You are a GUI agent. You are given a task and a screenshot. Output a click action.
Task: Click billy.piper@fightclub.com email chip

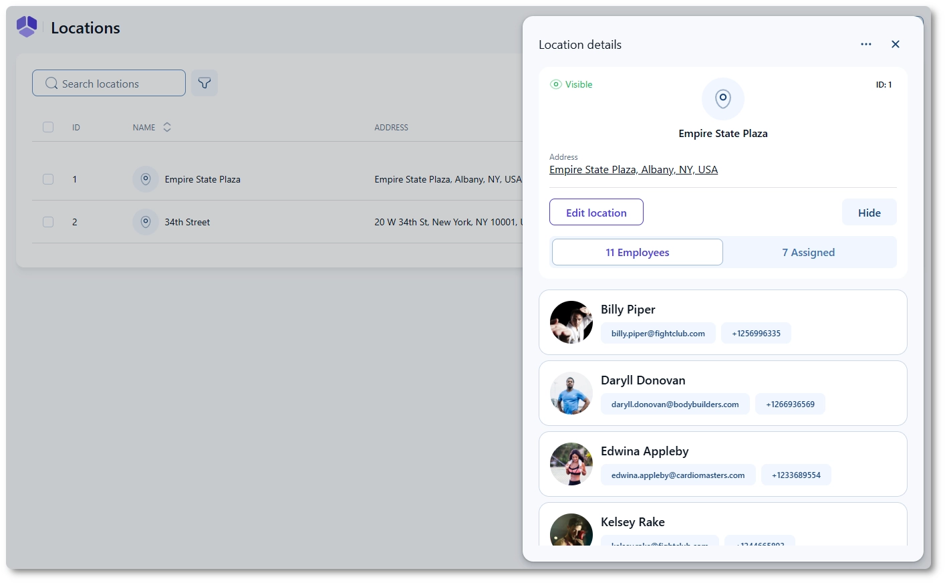(x=658, y=333)
